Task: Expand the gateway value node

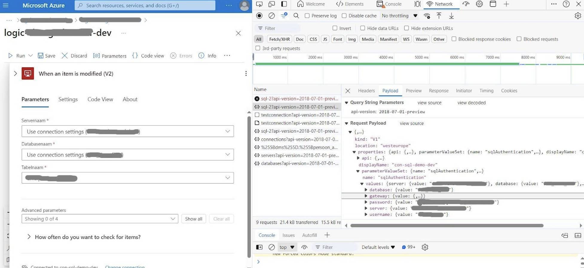Action: [x=366, y=196]
